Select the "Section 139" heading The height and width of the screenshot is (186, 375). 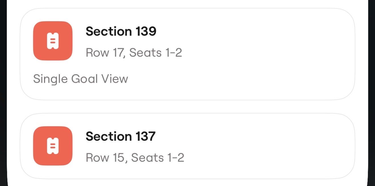[121, 31]
